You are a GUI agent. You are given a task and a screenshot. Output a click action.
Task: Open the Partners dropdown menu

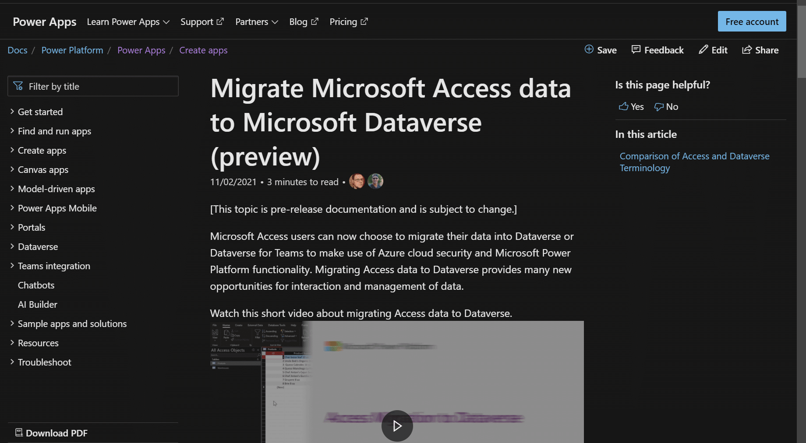pos(257,21)
